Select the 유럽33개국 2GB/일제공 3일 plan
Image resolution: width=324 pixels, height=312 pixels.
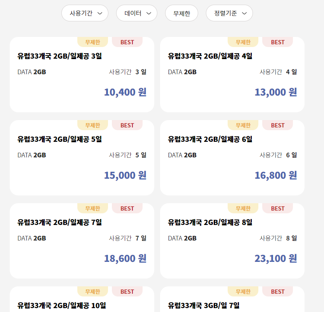click(x=59, y=56)
